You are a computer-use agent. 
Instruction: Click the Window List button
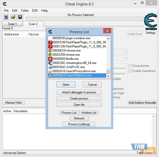tap(89, 113)
